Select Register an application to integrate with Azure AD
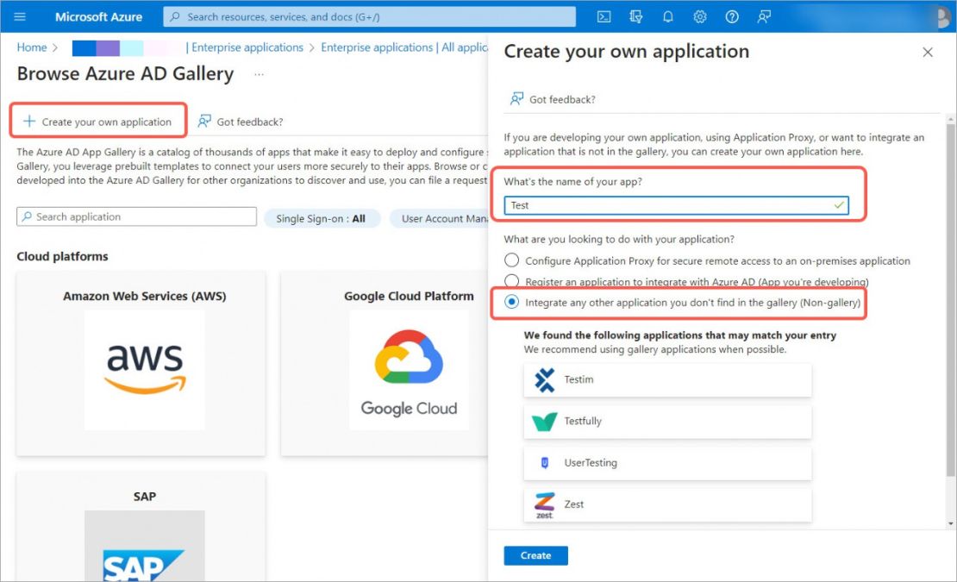This screenshot has width=957, height=582. tap(511, 281)
